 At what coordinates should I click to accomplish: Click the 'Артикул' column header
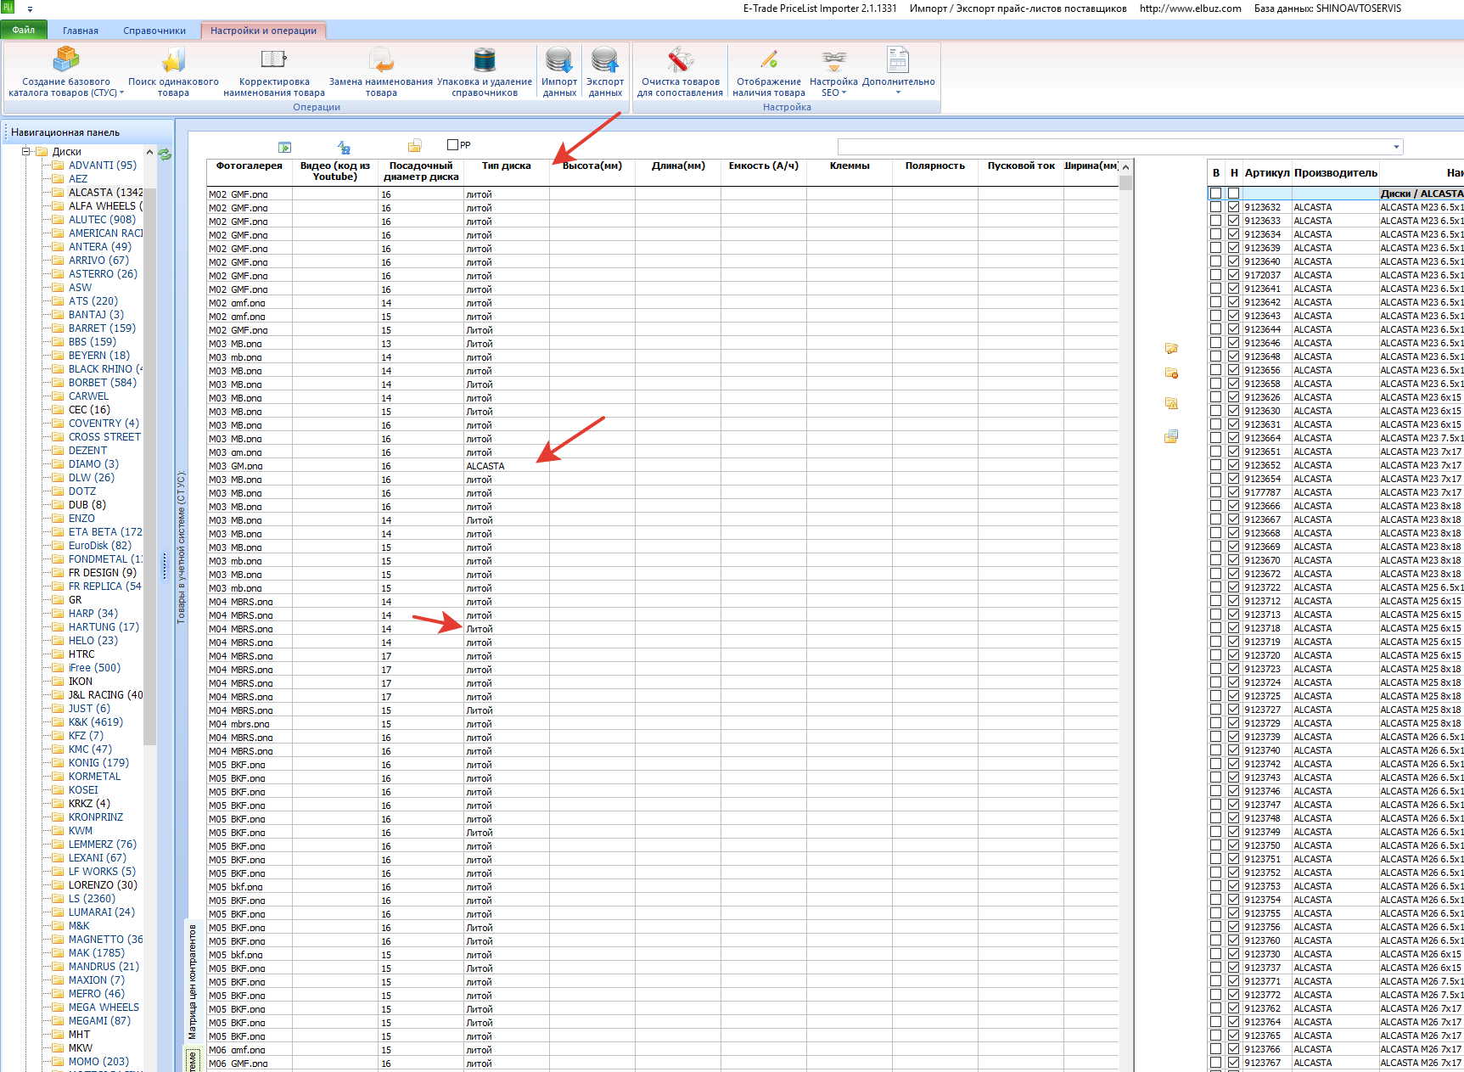[1267, 173]
